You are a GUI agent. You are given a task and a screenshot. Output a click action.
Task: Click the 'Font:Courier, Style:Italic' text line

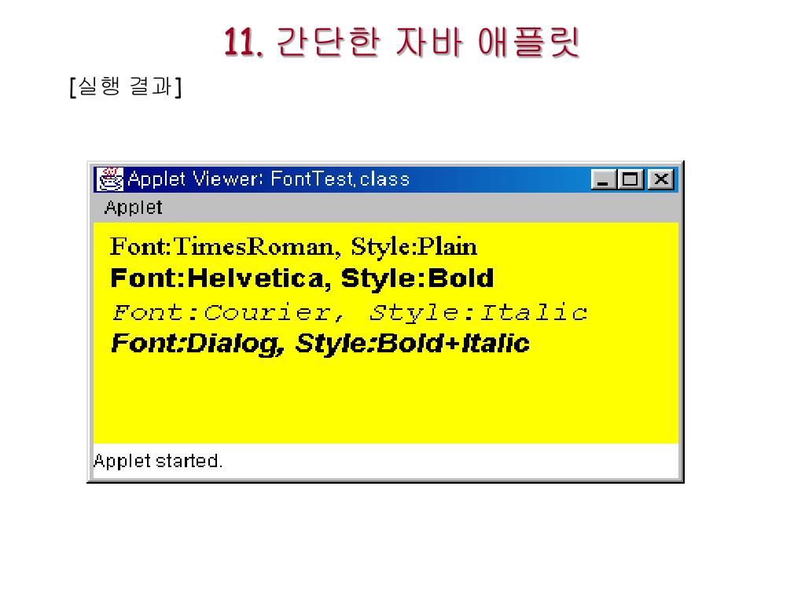point(350,312)
